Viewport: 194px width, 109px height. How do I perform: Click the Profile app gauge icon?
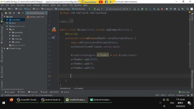click(154, 9)
